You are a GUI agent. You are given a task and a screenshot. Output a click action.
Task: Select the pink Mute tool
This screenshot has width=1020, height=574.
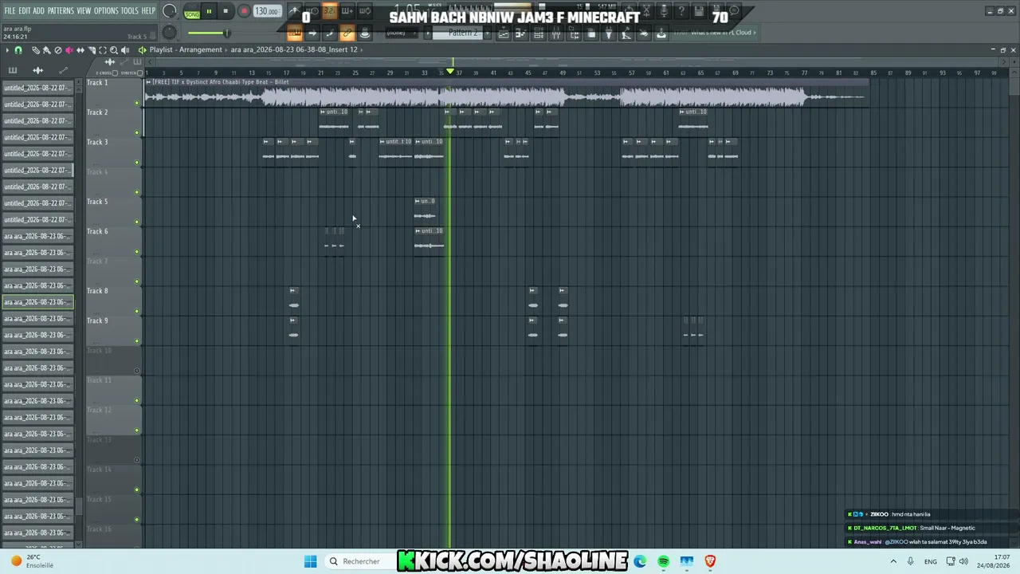click(x=69, y=50)
